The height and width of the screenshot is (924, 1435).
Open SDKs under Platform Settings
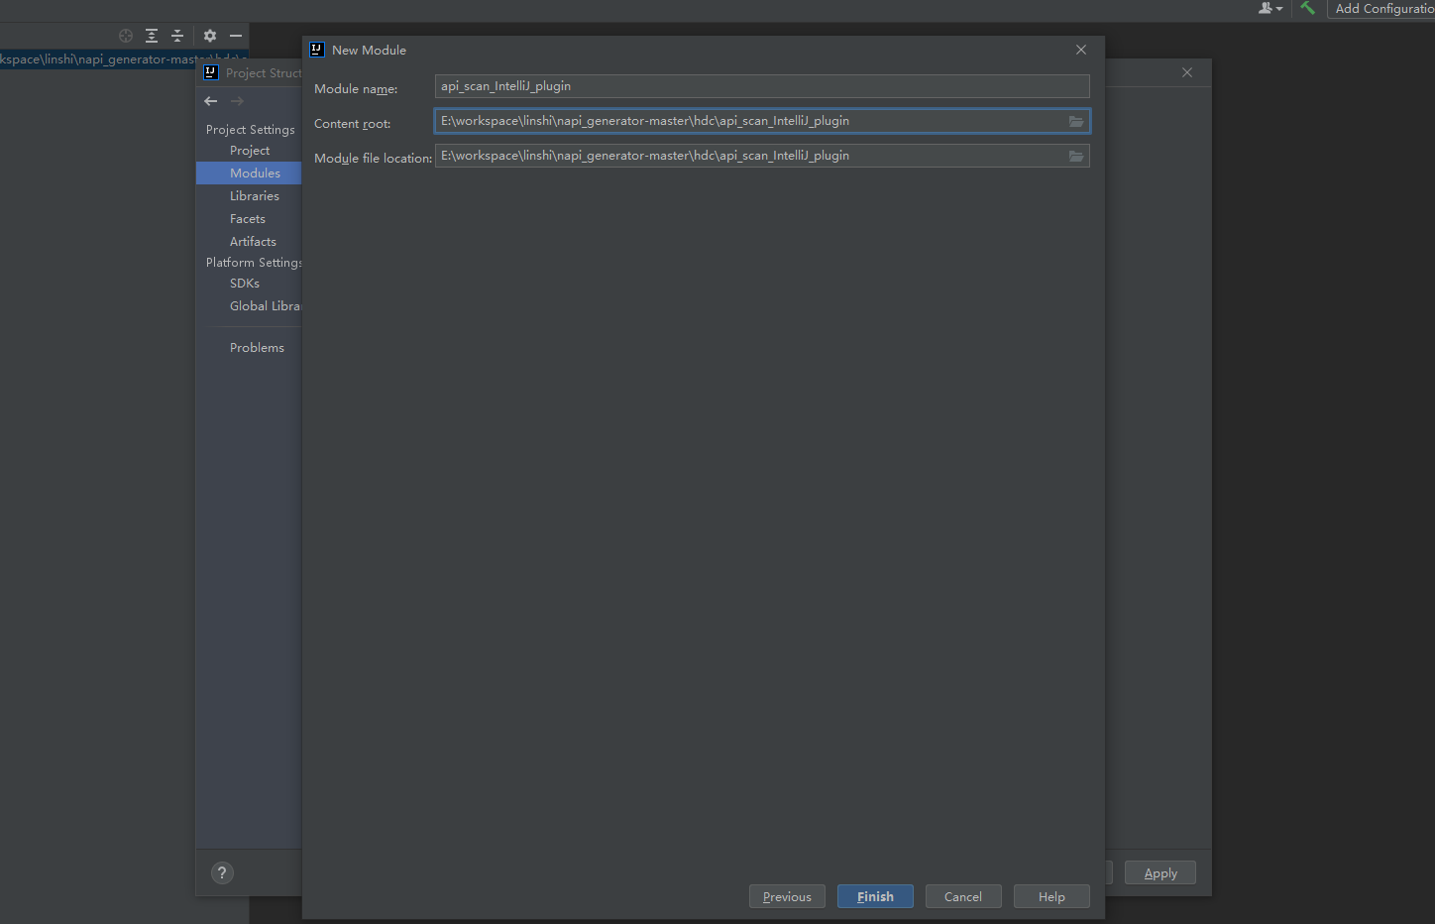point(245,284)
